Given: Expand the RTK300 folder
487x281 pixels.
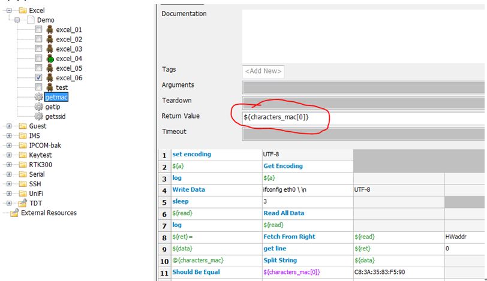Looking at the screenshot, I should pos(9,165).
